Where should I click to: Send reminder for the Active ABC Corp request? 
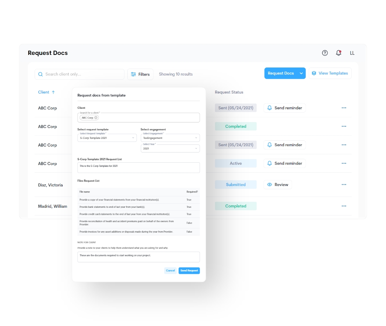284,163
